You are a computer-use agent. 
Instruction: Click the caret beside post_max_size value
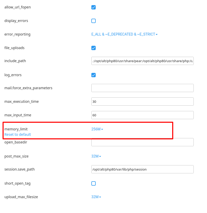tap(100, 156)
